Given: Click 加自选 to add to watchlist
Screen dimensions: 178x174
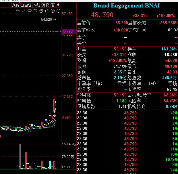Looking at the screenshot, I should 26,5.
